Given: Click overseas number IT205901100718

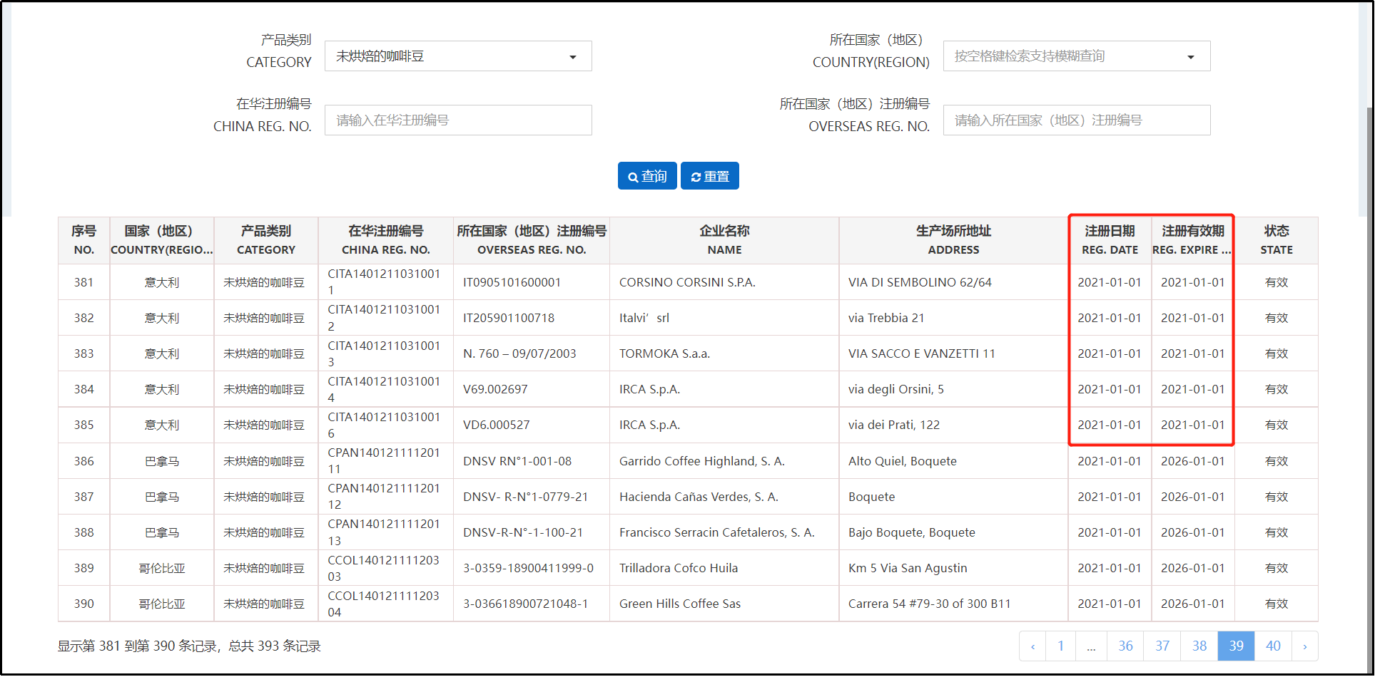Looking at the screenshot, I should 509,318.
